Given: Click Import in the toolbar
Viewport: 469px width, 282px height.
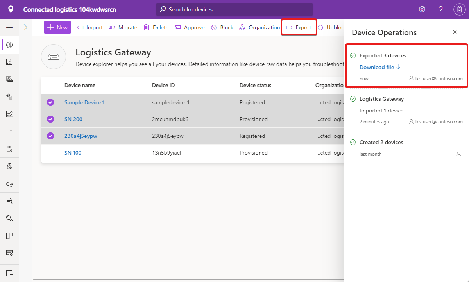Looking at the screenshot, I should 90,27.
